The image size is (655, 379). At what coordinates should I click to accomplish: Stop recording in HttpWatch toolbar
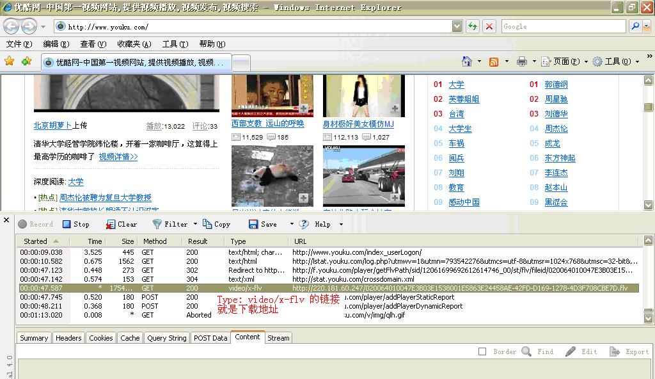pyautogui.click(x=75, y=224)
